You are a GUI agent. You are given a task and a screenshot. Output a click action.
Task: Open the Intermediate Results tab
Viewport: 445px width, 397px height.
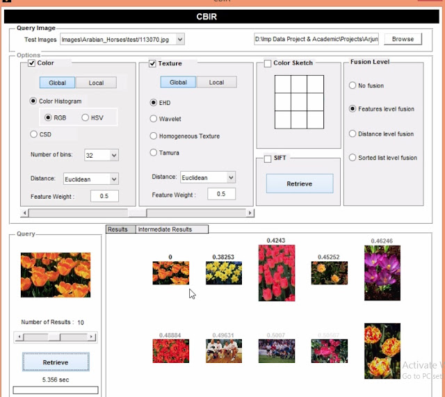click(x=172, y=229)
